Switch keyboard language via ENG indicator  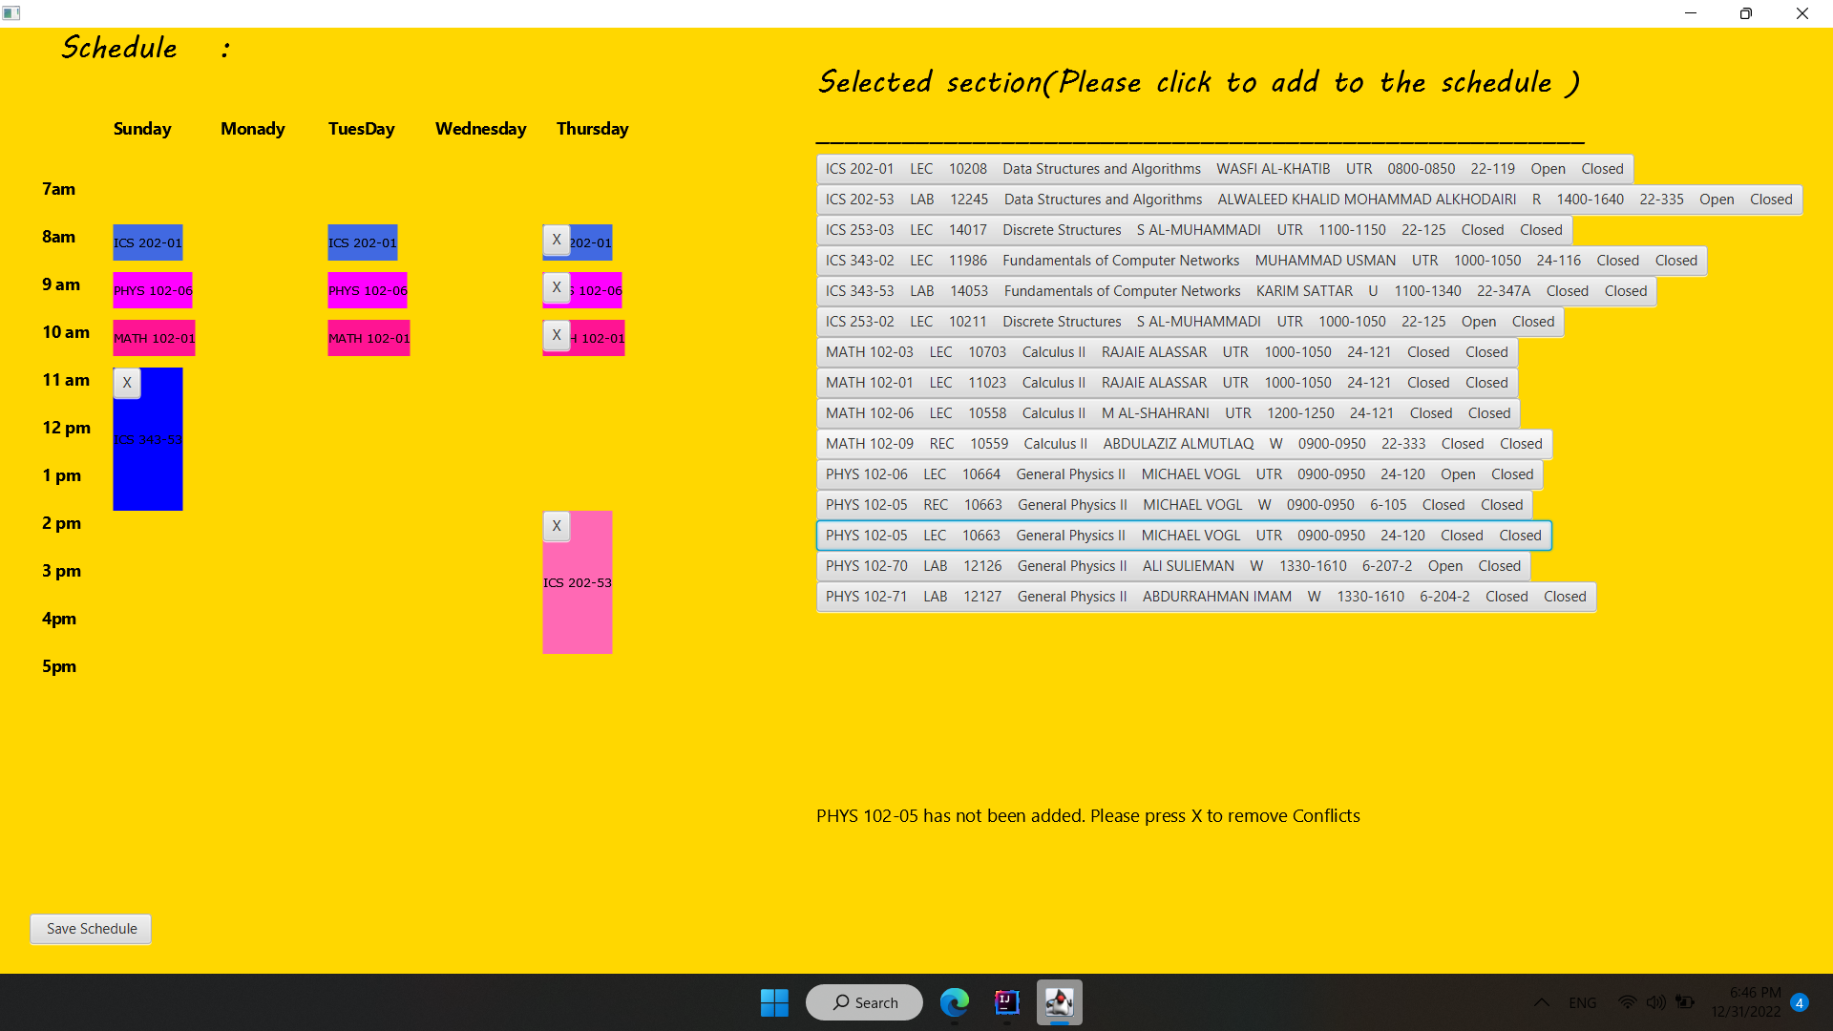[x=1582, y=1002]
